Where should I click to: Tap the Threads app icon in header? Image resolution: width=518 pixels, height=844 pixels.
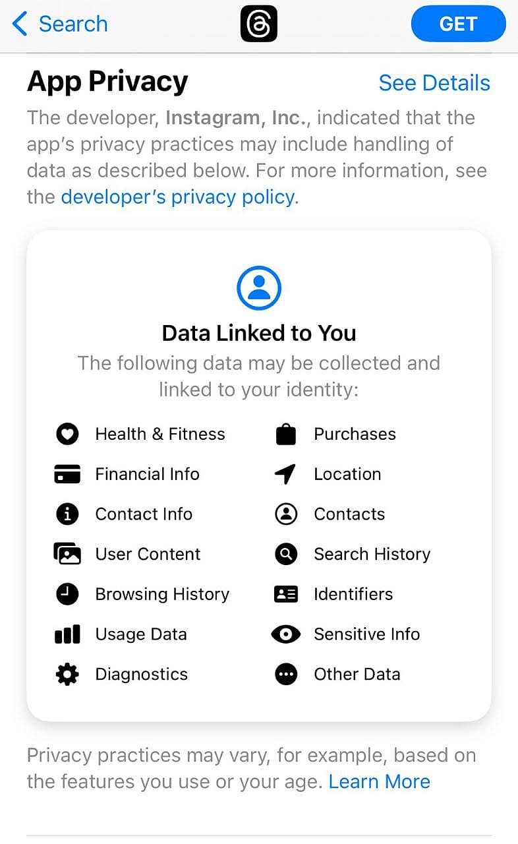(259, 24)
